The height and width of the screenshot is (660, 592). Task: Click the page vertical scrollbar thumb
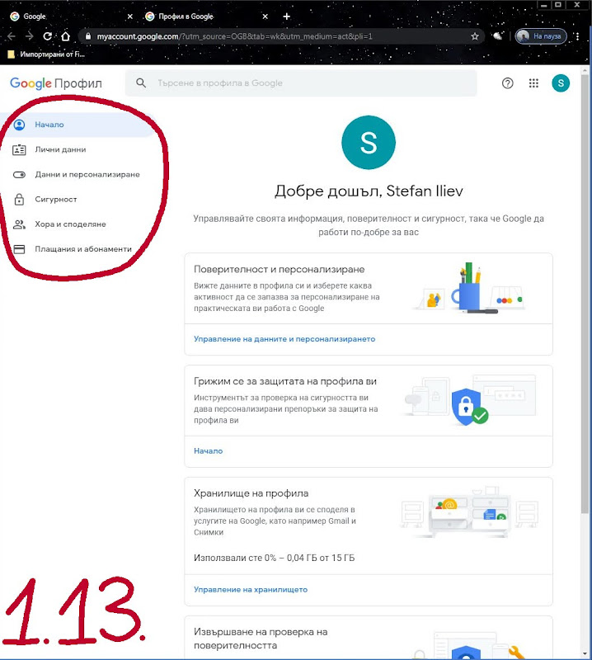click(585, 294)
